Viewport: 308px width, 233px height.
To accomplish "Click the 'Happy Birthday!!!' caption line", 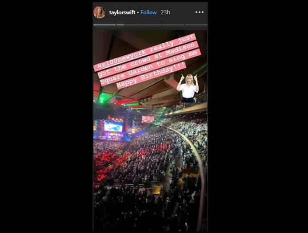I will click(151, 75).
